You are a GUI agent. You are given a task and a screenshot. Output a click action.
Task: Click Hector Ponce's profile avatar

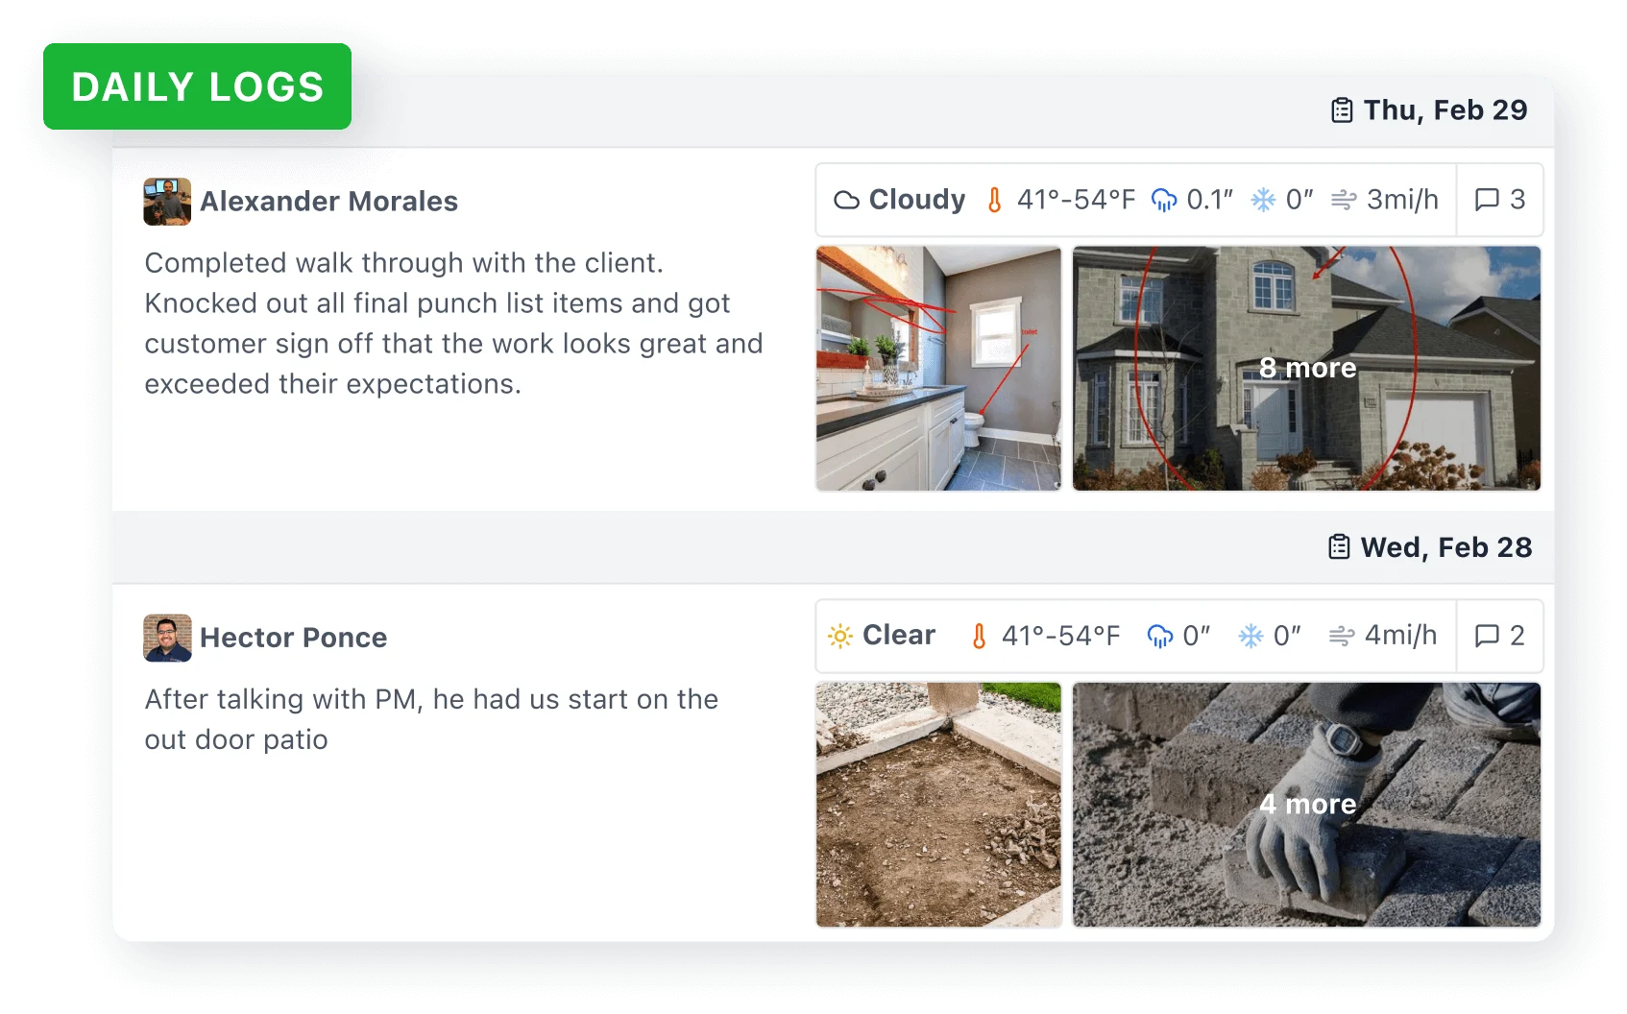[x=167, y=637]
